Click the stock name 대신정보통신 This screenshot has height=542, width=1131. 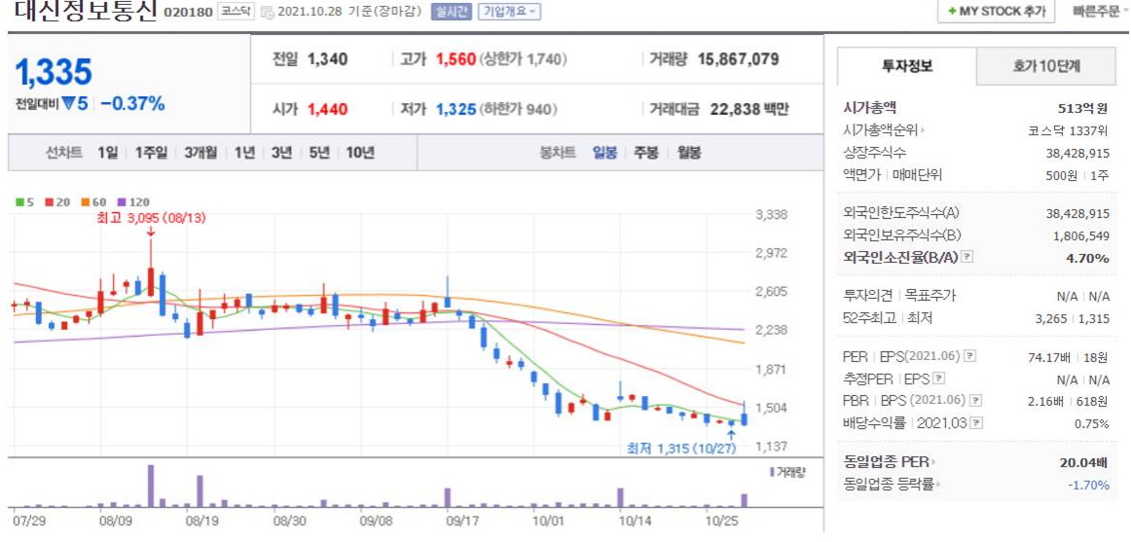[x=85, y=13]
